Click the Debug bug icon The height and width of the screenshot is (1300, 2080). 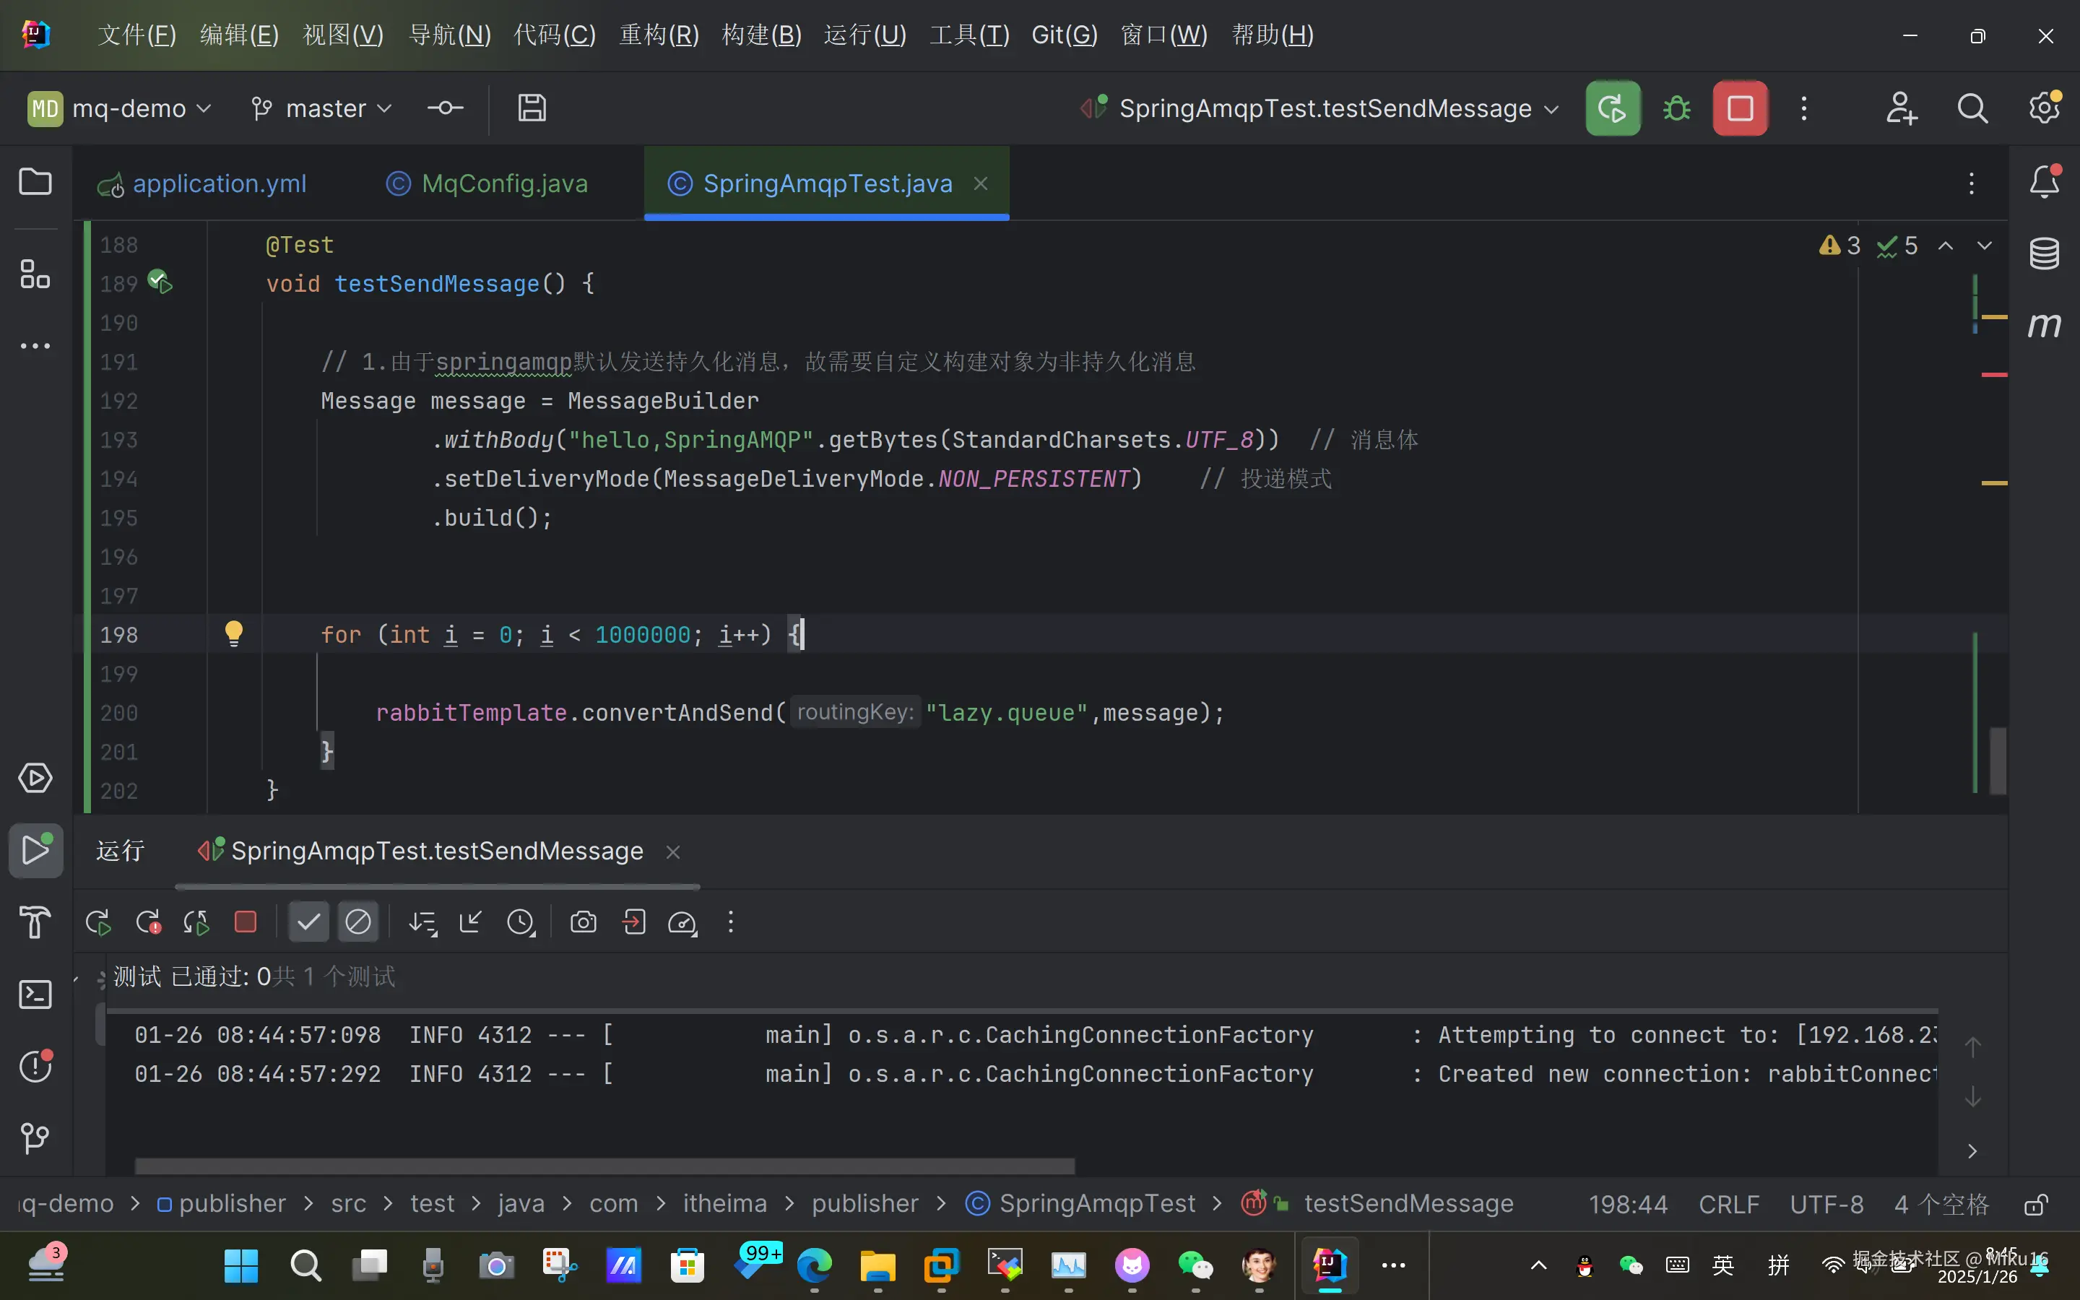click(x=1676, y=108)
